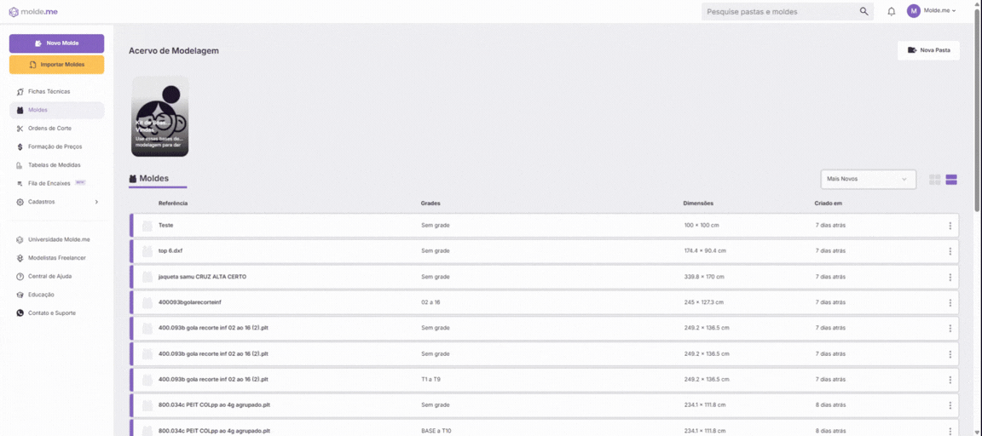Click the Nova Pasta button
This screenshot has width=982, height=436.
click(x=928, y=50)
